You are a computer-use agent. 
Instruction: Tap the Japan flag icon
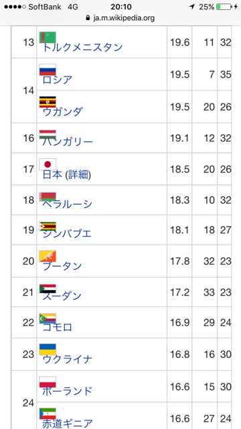click(48, 164)
